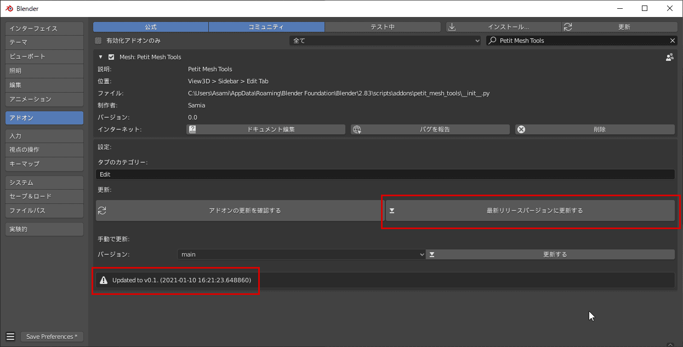Viewport: 683px width, 347px height.
Task: Open the ビューポート preferences section
Action: 44,56
